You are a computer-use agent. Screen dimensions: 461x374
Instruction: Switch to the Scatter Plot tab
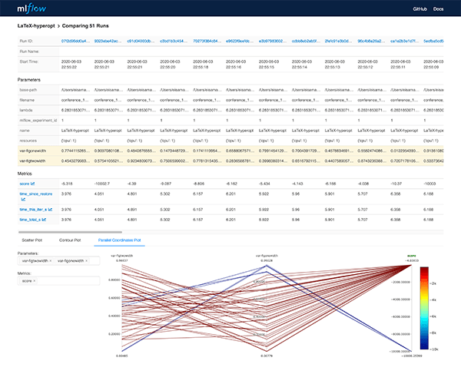point(32,240)
